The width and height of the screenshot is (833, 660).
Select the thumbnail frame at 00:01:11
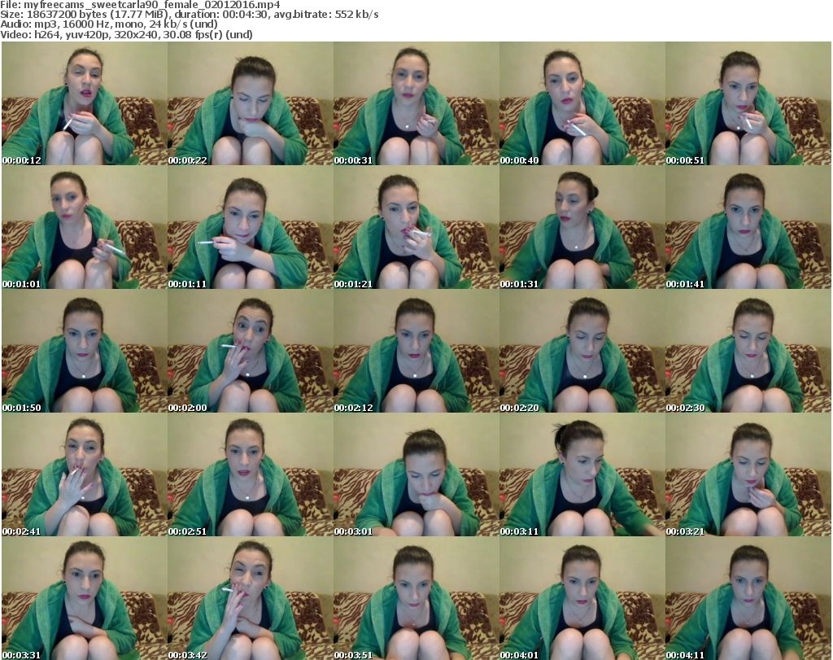[251, 227]
